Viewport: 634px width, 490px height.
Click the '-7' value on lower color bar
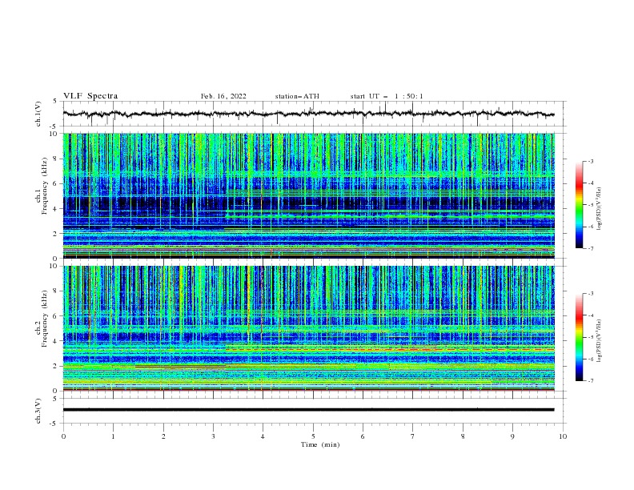click(591, 381)
